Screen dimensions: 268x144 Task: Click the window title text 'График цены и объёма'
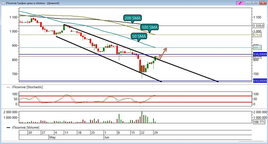pos(31,3)
